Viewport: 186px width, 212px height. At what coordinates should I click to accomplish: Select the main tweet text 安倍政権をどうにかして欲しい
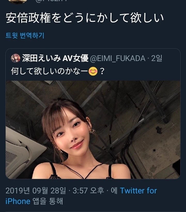(85, 18)
